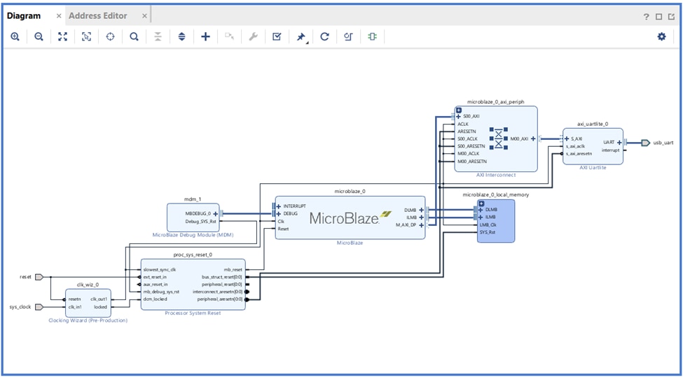Expand the M_AXI_DP port on microblaze_0

coord(421,225)
